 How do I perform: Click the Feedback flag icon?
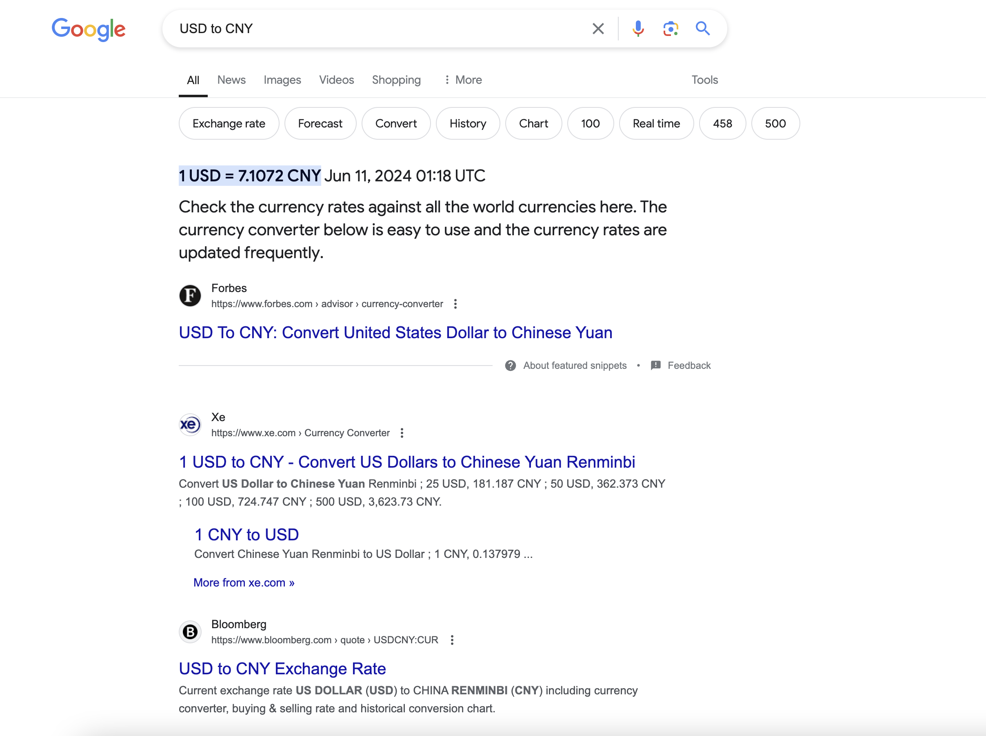pos(655,365)
